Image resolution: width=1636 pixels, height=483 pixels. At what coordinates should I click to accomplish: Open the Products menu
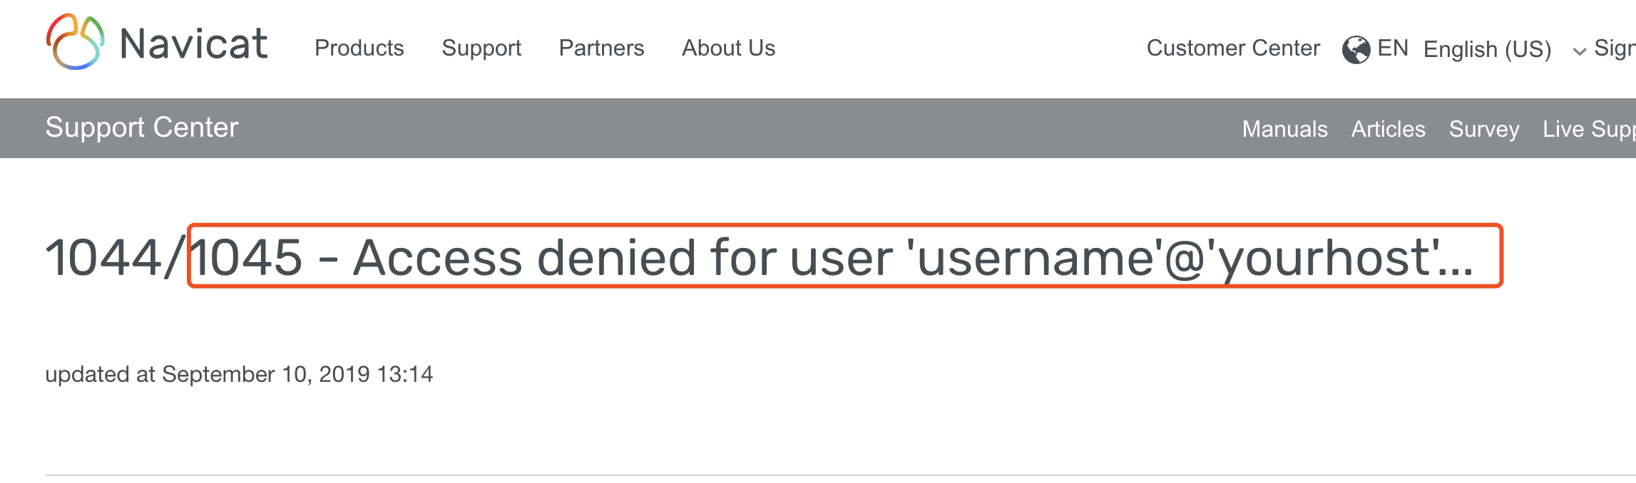pos(359,48)
